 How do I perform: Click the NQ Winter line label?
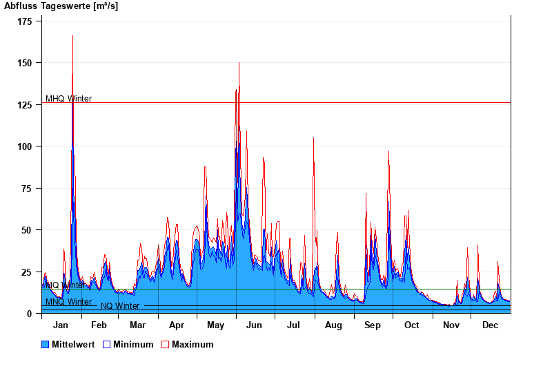[x=120, y=306]
